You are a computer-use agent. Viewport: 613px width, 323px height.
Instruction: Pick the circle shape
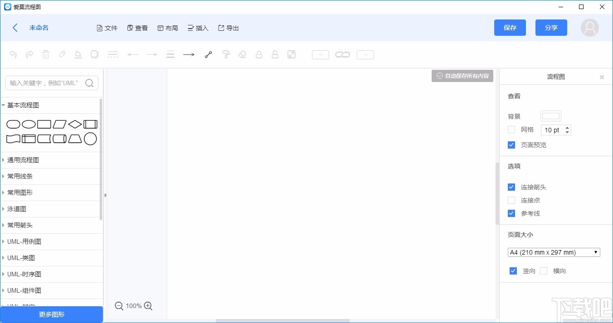pyautogui.click(x=90, y=139)
